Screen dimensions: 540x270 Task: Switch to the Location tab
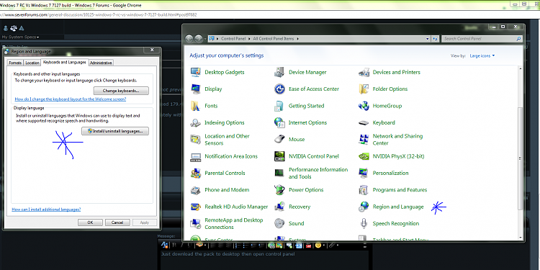pyautogui.click(x=32, y=63)
